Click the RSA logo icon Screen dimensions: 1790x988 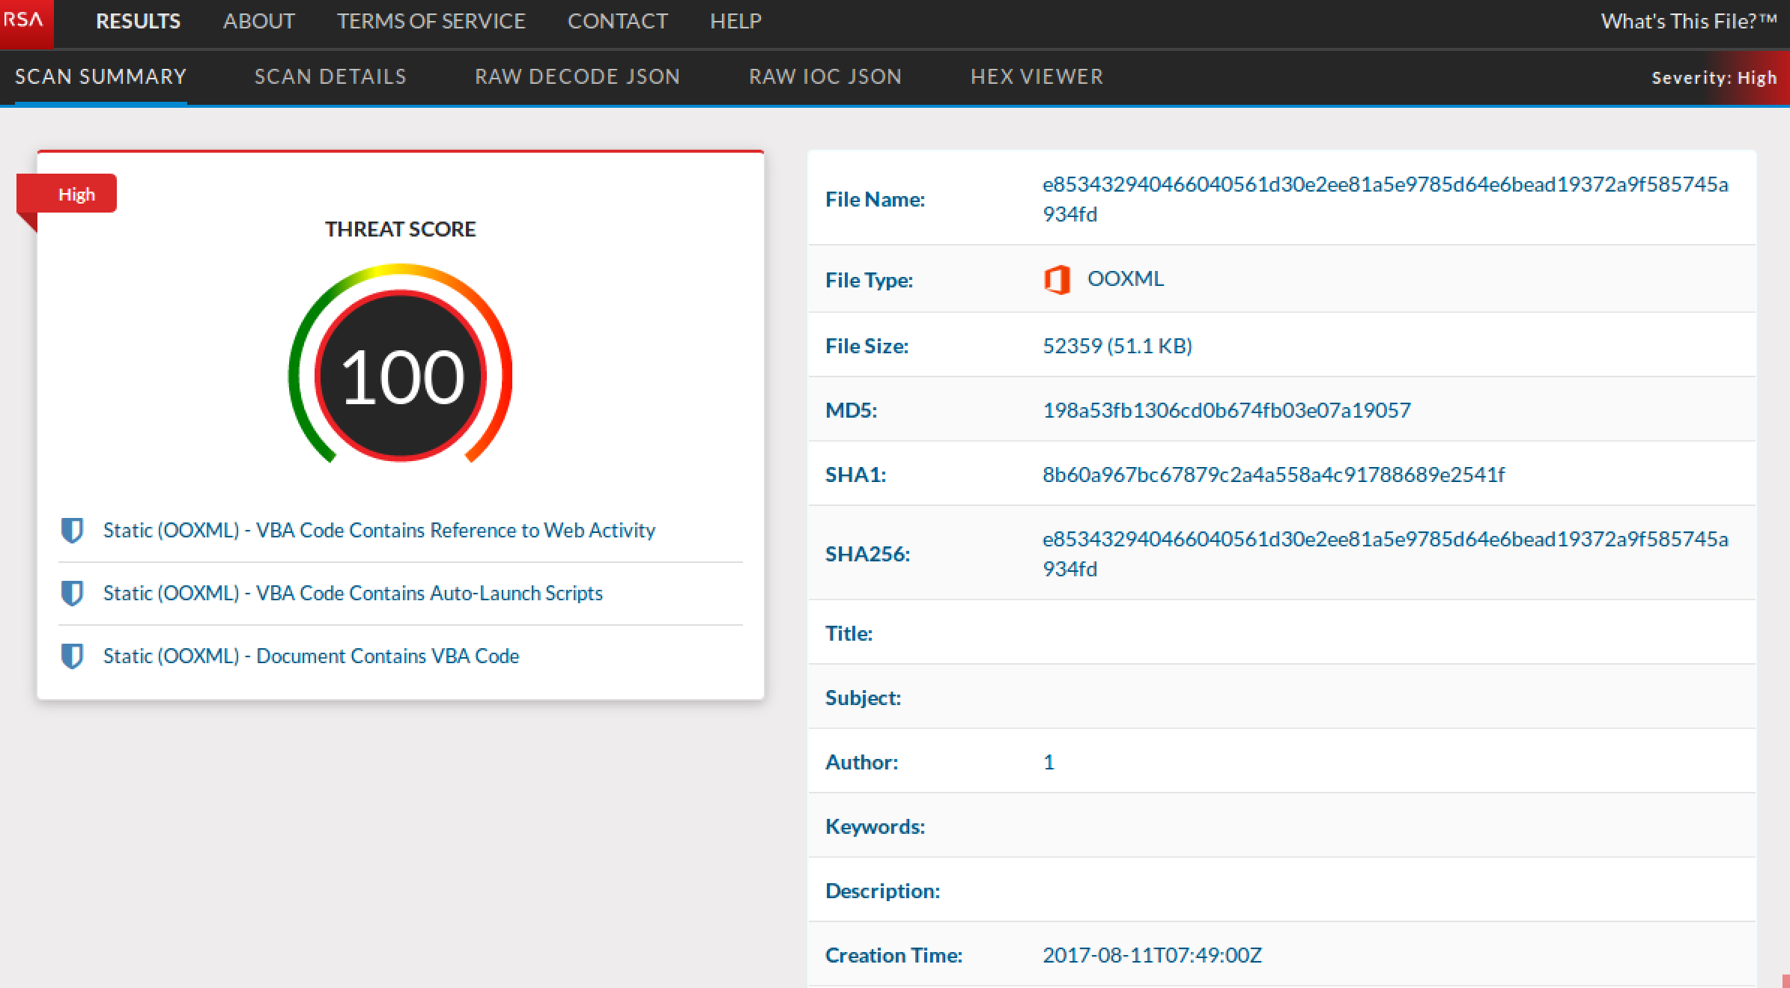click(25, 21)
